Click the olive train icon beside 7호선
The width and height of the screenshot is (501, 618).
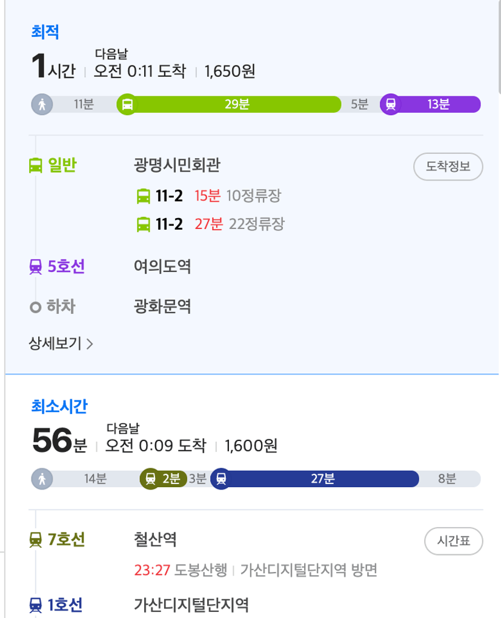pos(36,540)
